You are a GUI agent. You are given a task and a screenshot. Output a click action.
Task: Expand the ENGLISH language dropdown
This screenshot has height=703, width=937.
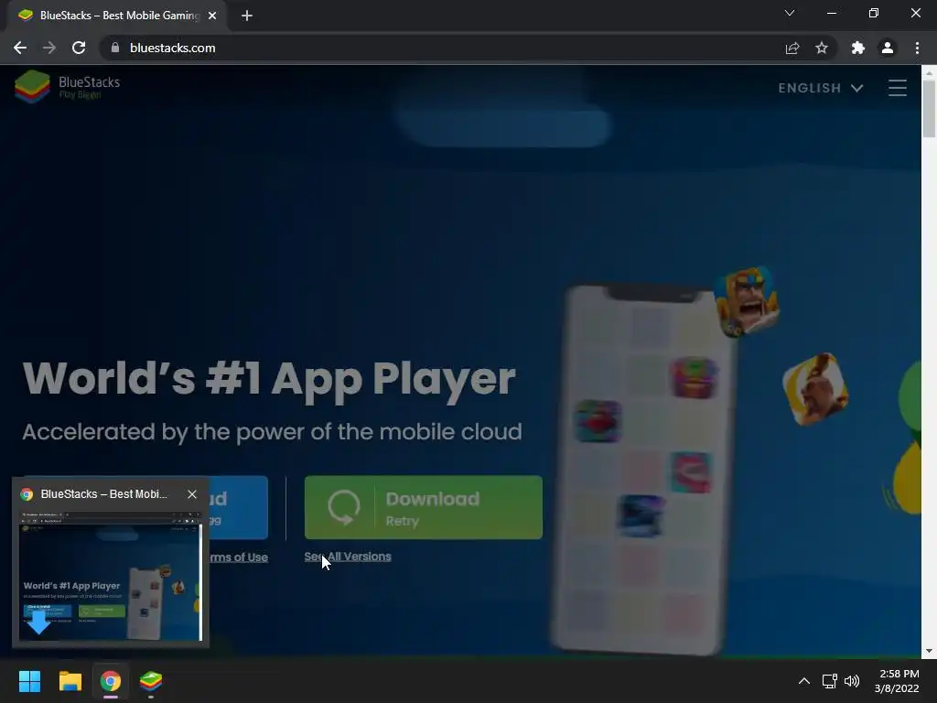tap(821, 88)
